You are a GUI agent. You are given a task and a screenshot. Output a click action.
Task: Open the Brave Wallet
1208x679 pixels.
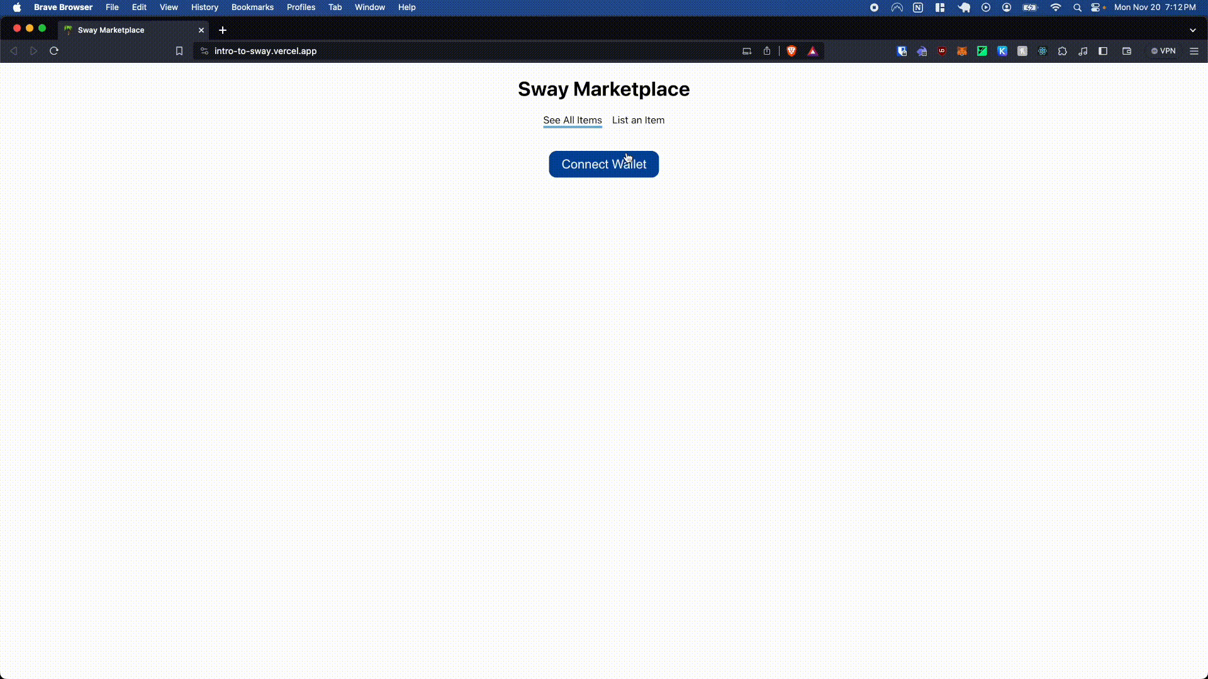coord(1127,51)
